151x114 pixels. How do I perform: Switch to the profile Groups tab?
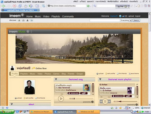click(80, 74)
